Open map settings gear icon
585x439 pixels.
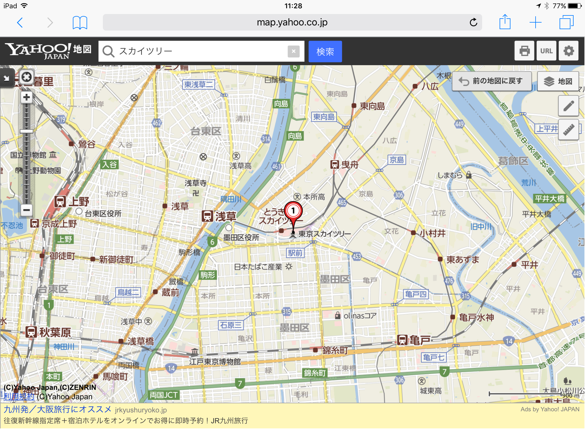click(568, 51)
